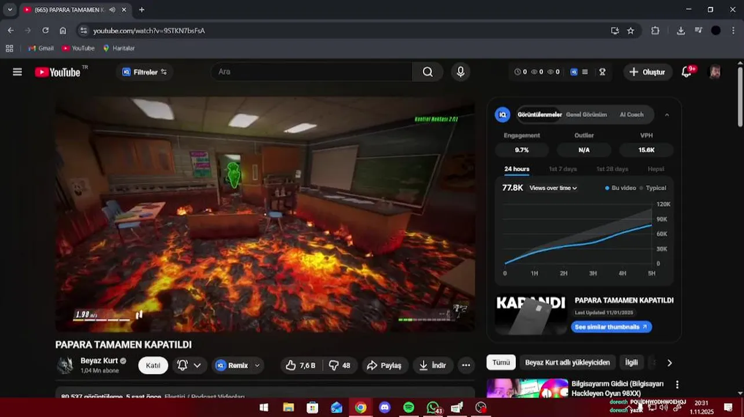This screenshot has width=744, height=417.
Task: Open the Haritalar bookmark
Action: pyautogui.click(x=119, y=48)
